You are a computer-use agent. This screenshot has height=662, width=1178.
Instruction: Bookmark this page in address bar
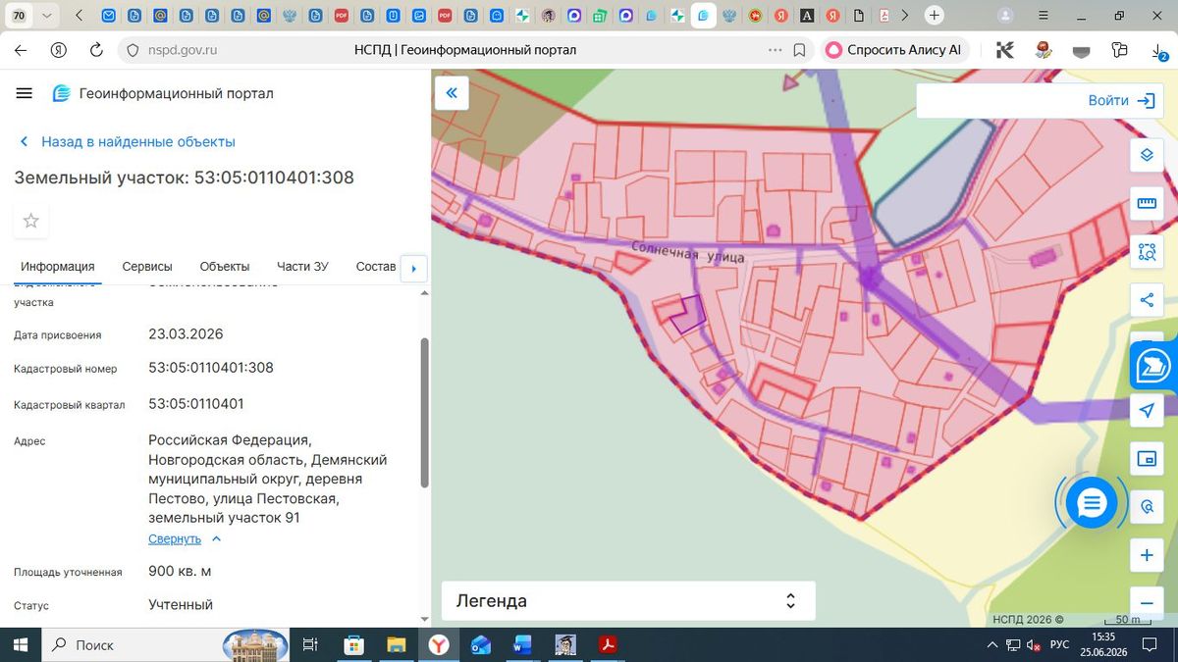click(799, 50)
